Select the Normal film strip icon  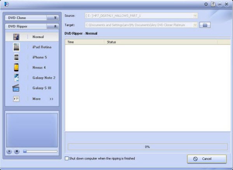pyautogui.click(x=16, y=37)
